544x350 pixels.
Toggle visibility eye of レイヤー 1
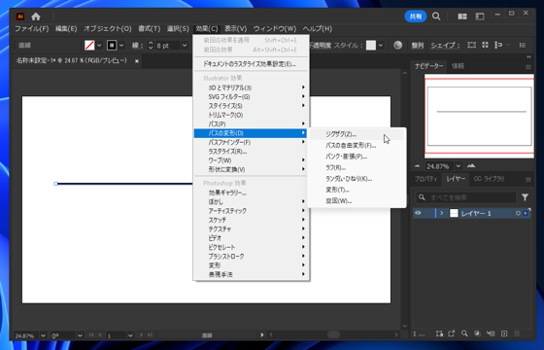coord(418,213)
